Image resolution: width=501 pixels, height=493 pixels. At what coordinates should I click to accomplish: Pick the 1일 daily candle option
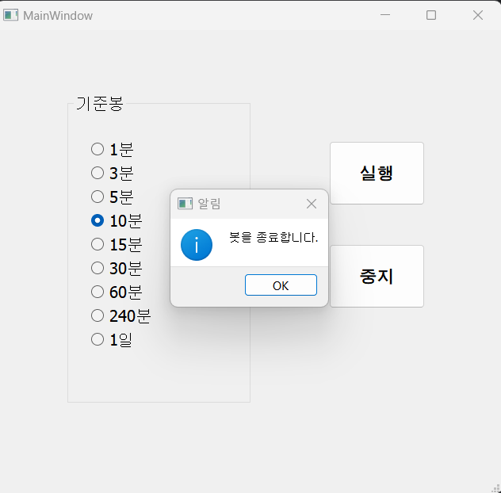(x=112, y=339)
